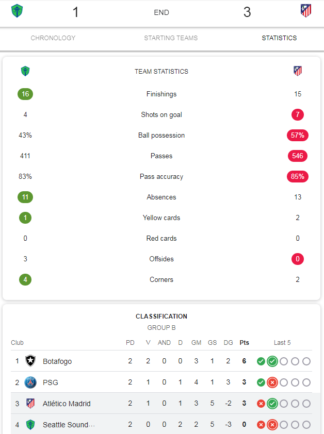
Task: Open Botafogo team link in classification
Action: [x=57, y=361]
